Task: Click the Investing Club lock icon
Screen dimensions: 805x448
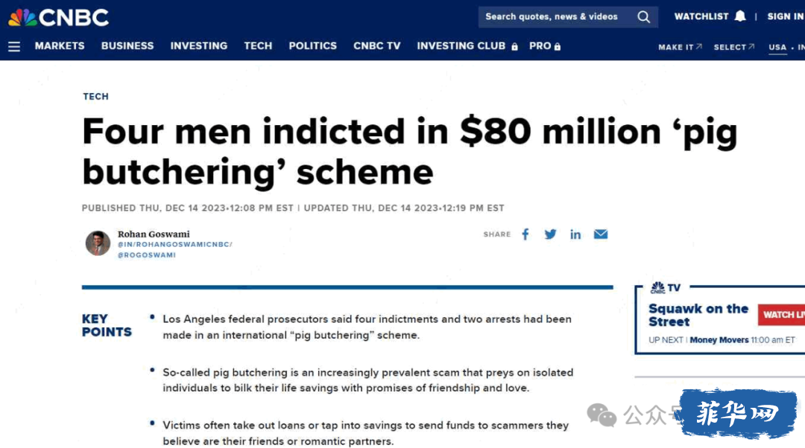Action: coord(514,47)
